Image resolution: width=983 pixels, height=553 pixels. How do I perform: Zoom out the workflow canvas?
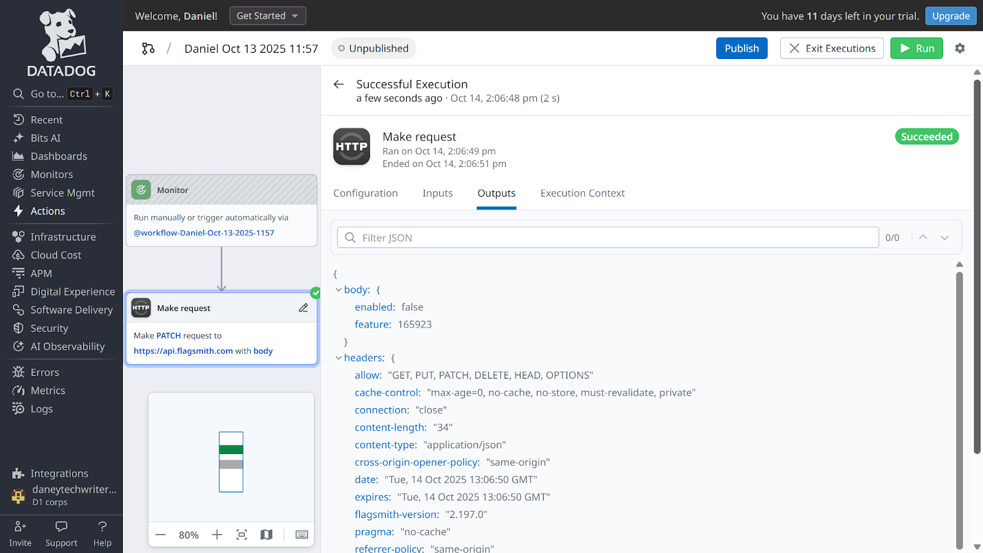coord(161,535)
